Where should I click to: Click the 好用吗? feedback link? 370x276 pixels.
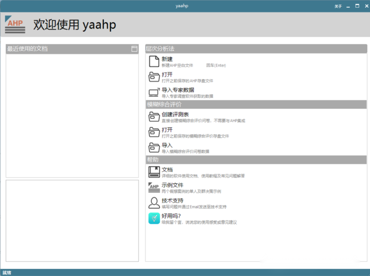pyautogui.click(x=171, y=216)
